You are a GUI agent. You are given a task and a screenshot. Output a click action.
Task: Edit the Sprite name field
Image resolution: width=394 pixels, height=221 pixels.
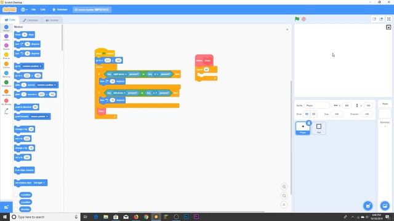[316, 106]
